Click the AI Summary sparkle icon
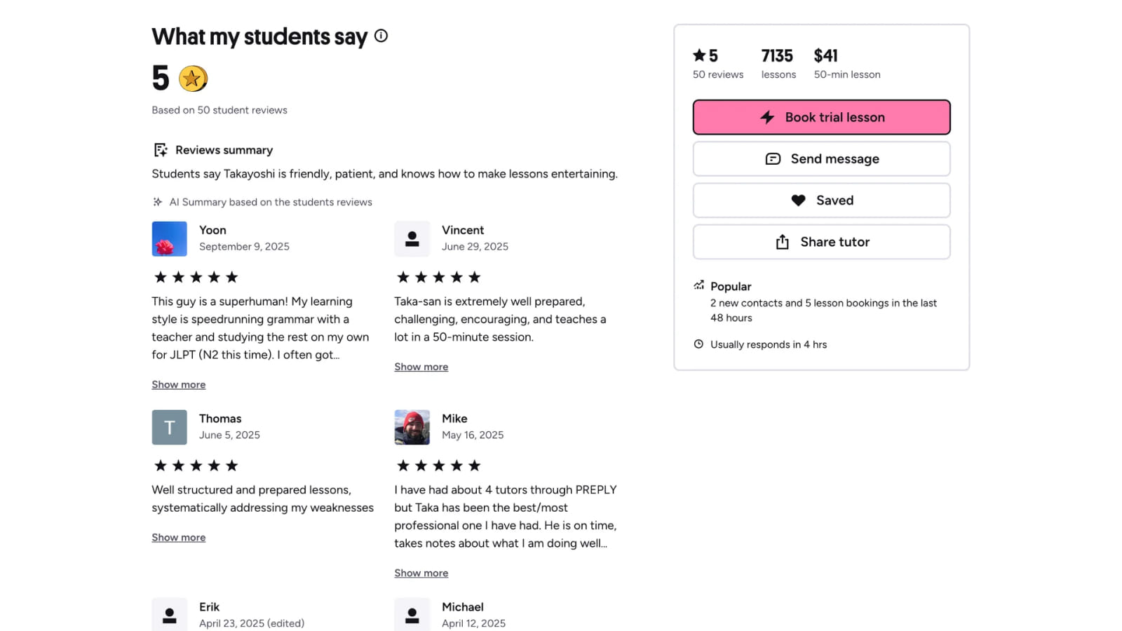Image resolution: width=1122 pixels, height=631 pixels. [158, 202]
